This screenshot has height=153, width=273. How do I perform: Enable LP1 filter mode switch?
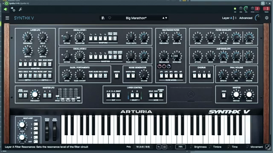pyautogui.click(x=161, y=76)
